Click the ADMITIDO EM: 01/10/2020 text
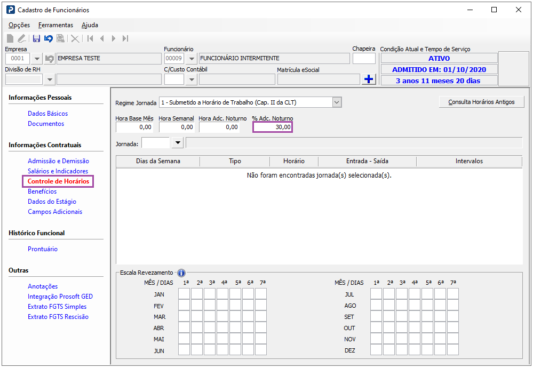This screenshot has width=533, height=368. pyautogui.click(x=439, y=70)
